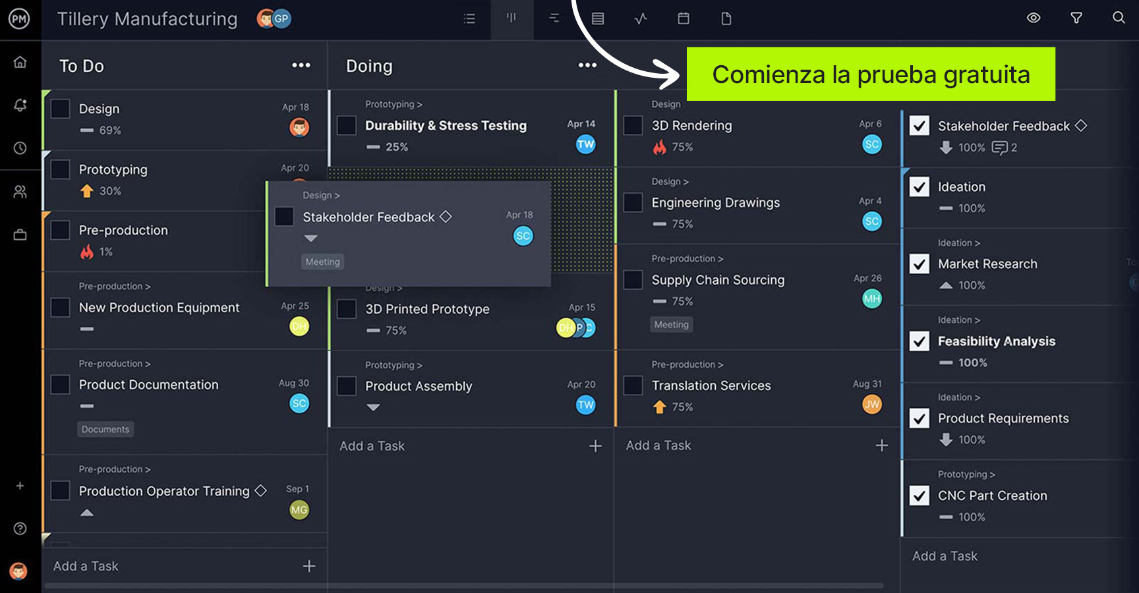Check the Pre-production task checkbox
Viewport: 1139px width, 593px height.
61,230
